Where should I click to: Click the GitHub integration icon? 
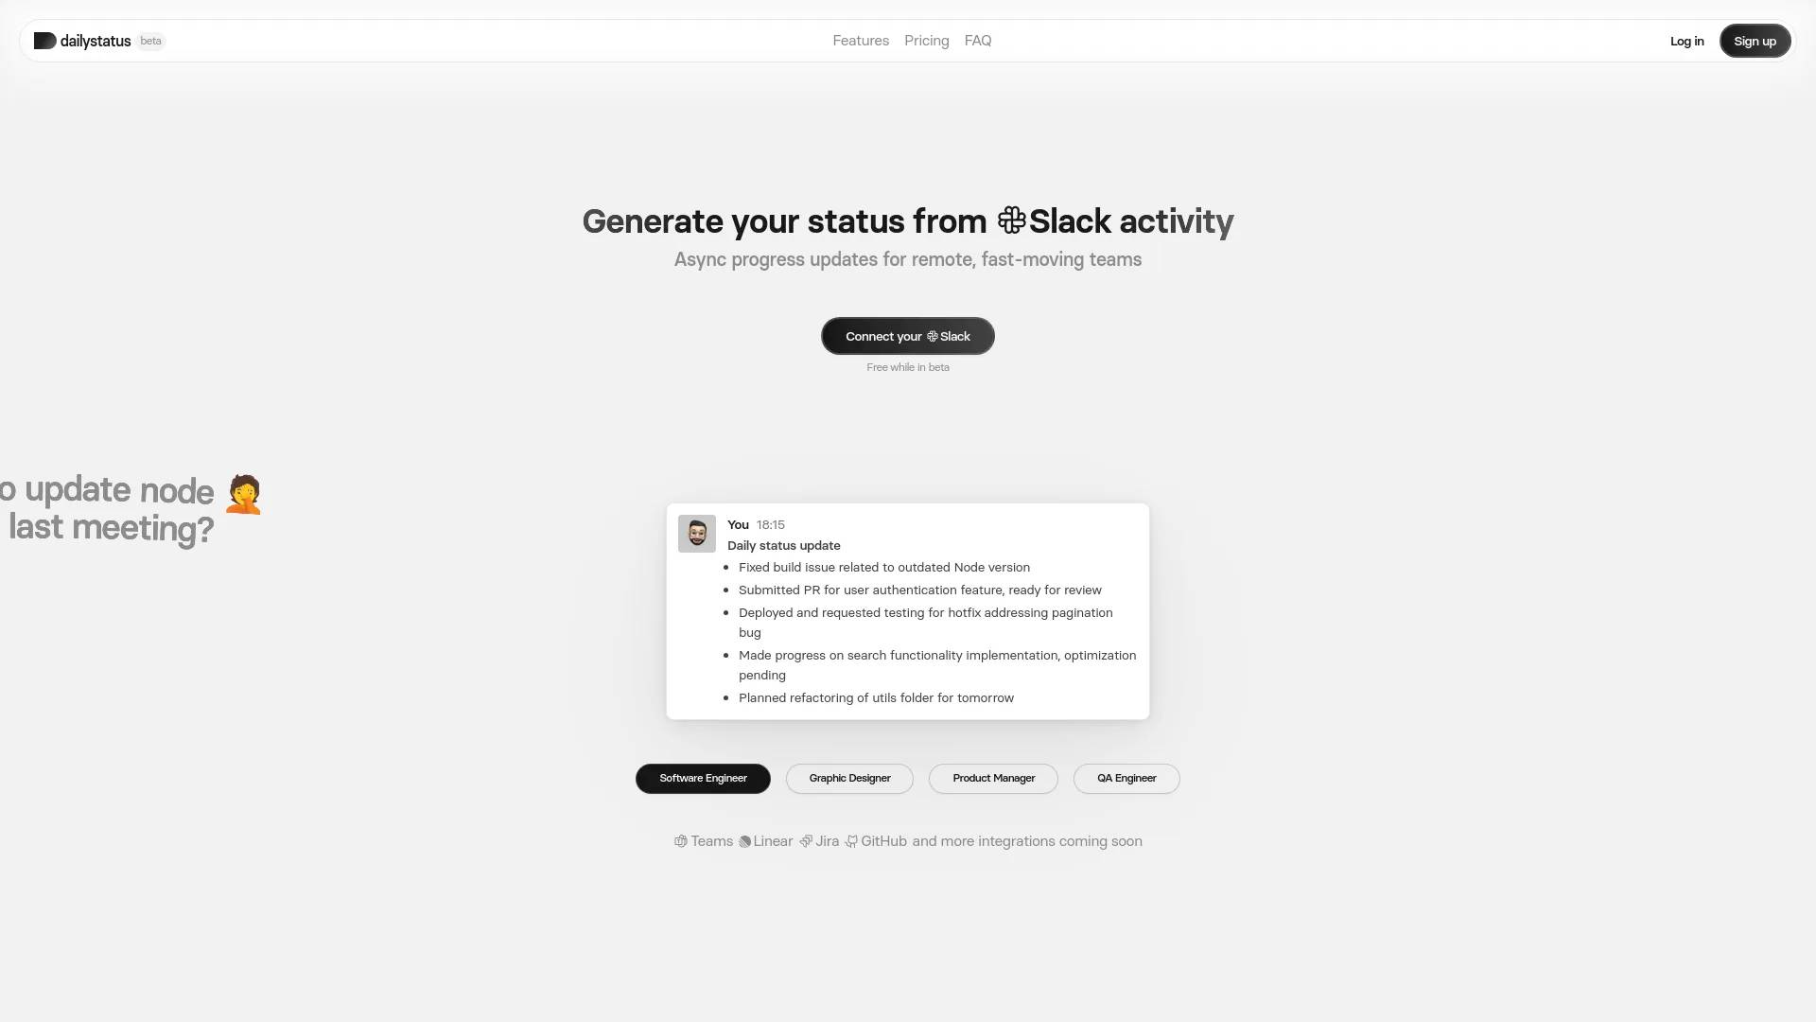point(850,841)
